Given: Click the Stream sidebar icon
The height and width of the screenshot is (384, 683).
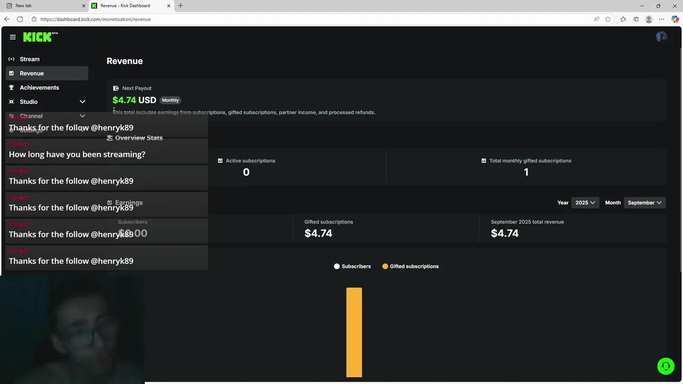Looking at the screenshot, I should pyautogui.click(x=11, y=59).
